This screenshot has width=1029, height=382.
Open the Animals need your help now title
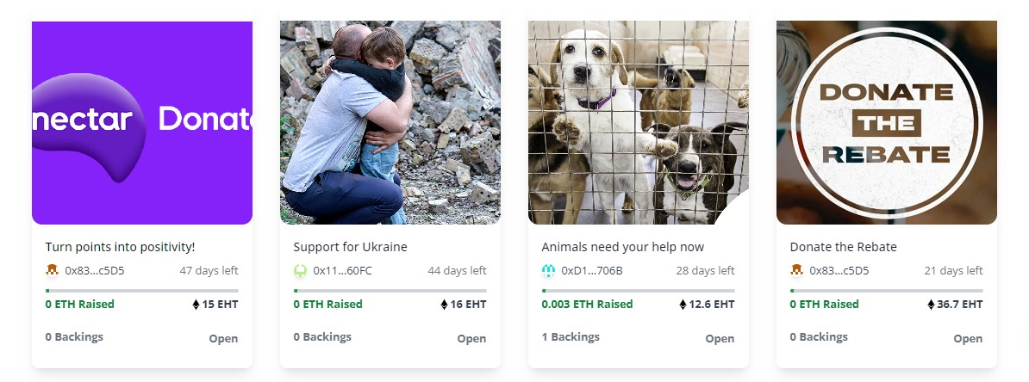(623, 247)
